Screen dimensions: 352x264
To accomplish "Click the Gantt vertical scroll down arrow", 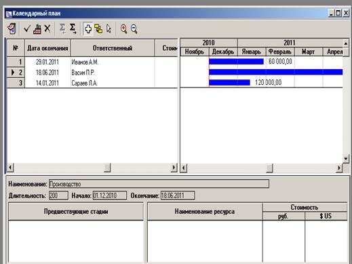I will point(346,159).
